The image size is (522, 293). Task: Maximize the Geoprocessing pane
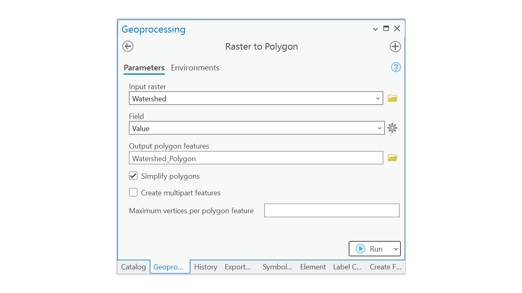386,28
